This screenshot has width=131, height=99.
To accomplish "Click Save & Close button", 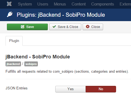I will click(x=65, y=27).
